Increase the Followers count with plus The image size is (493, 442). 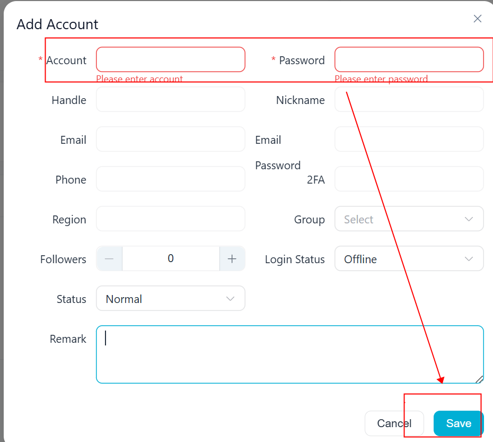point(232,259)
